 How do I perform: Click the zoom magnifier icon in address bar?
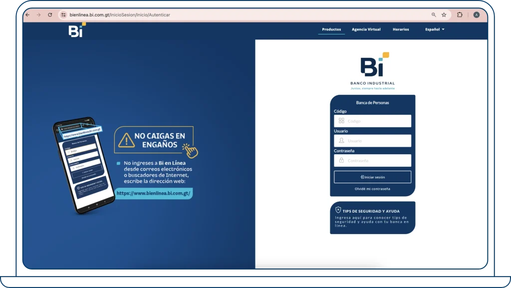point(434,15)
